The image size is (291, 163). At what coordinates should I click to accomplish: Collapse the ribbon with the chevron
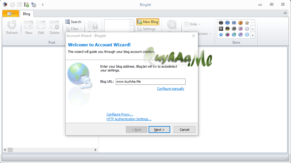tap(285, 13)
